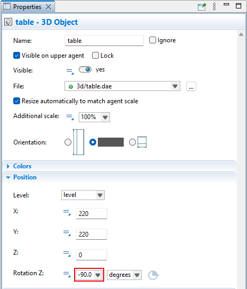Enable the Ignore checkbox

152,40
